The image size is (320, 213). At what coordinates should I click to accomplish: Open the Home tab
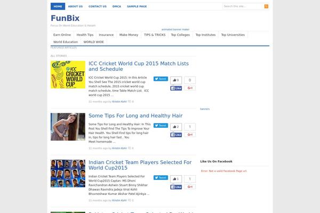58,6
